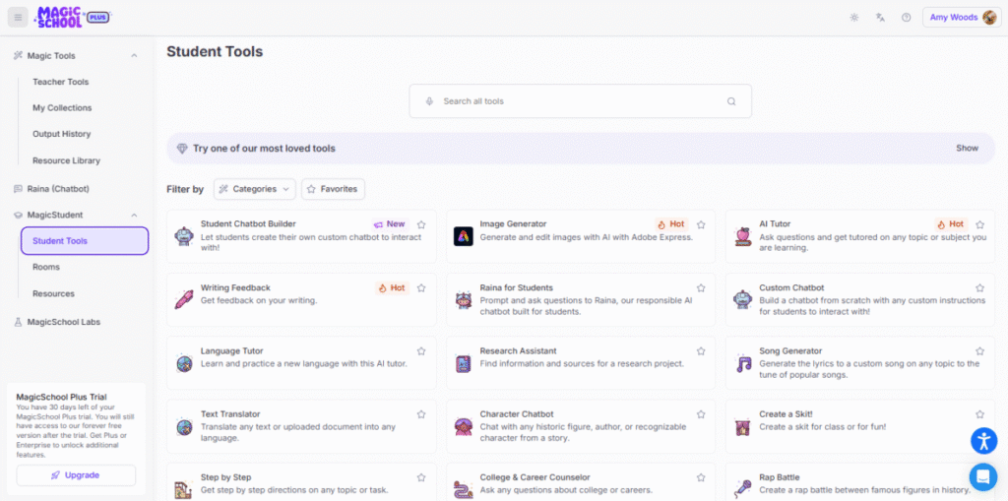Click the magnifier icon in search bar
This screenshot has width=1008, height=501.
(730, 101)
